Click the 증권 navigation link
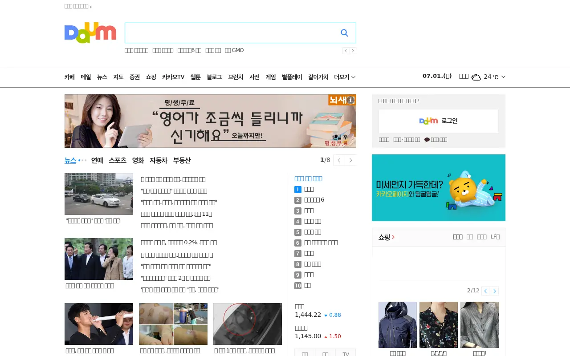The width and height of the screenshot is (570, 356). (134, 77)
